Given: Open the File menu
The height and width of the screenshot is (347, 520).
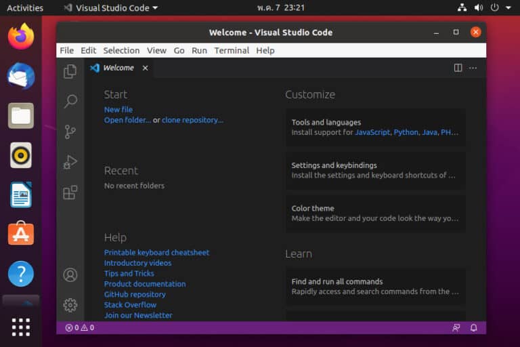Looking at the screenshot, I should [x=66, y=50].
